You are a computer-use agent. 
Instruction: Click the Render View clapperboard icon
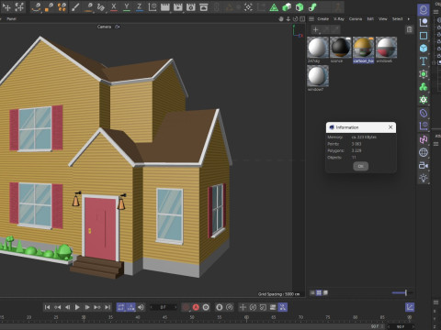pyautogui.click(x=165, y=6)
